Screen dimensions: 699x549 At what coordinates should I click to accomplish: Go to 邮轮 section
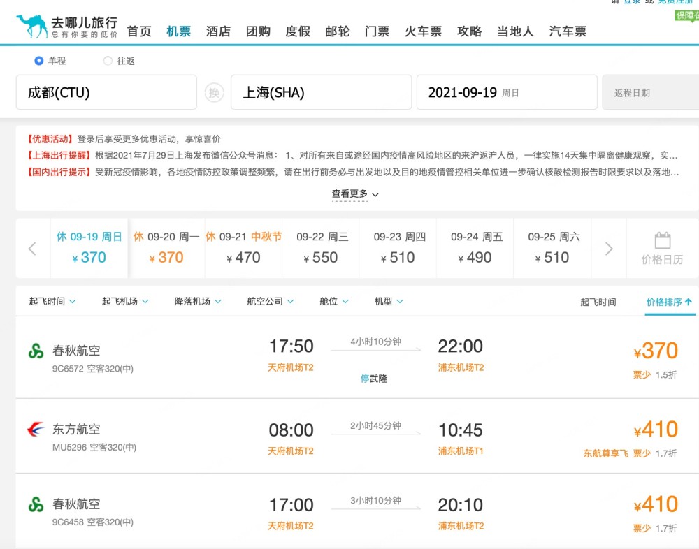pyautogui.click(x=338, y=31)
